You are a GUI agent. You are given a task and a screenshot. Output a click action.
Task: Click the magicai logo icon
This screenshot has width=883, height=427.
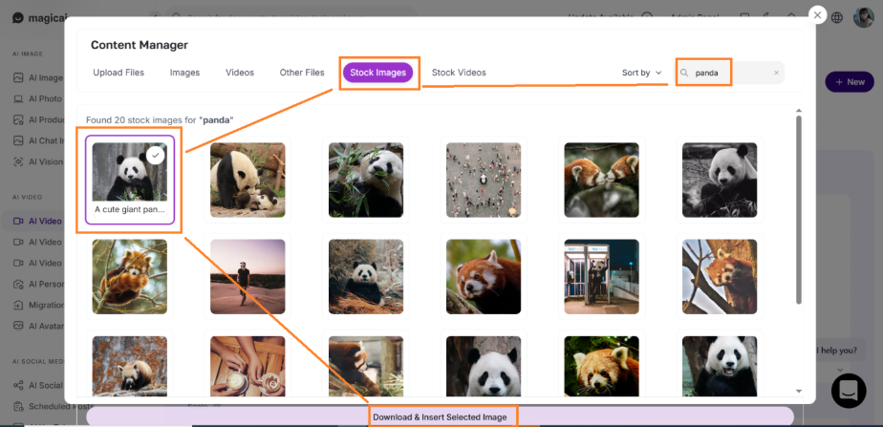[18, 18]
